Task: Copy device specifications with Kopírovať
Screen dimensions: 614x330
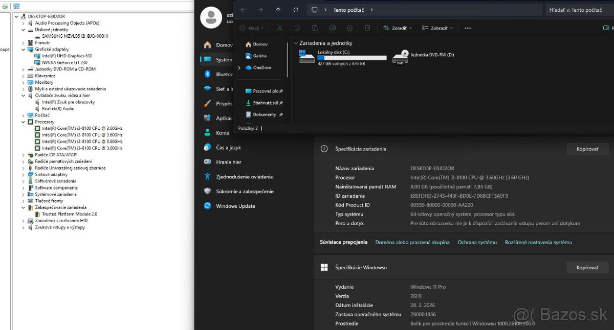Action: (587, 149)
